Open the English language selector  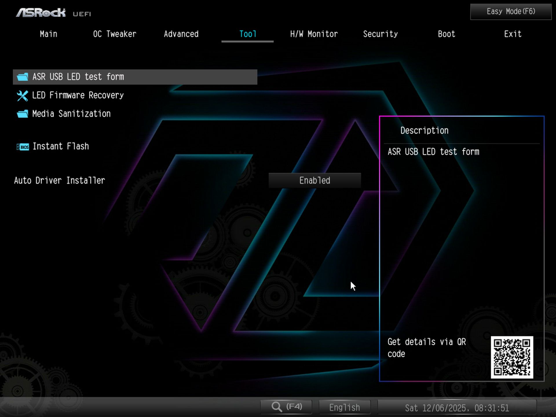coord(344,407)
